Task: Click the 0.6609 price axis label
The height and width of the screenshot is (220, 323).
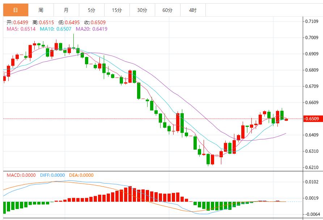Action: [312, 102]
